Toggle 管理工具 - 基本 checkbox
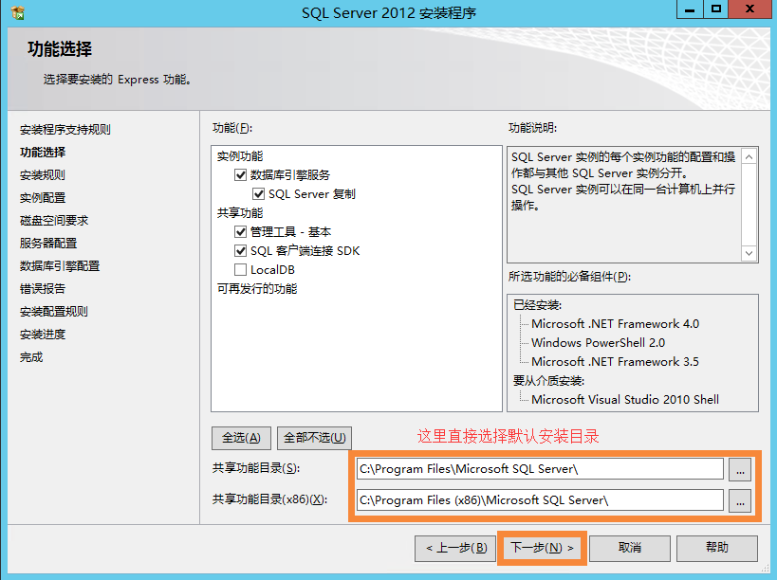 coord(240,231)
